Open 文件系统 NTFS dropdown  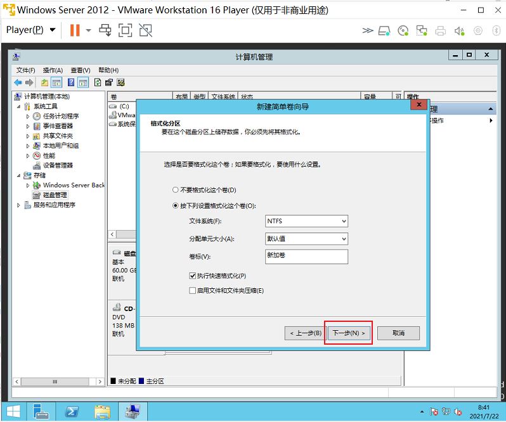tap(306, 221)
